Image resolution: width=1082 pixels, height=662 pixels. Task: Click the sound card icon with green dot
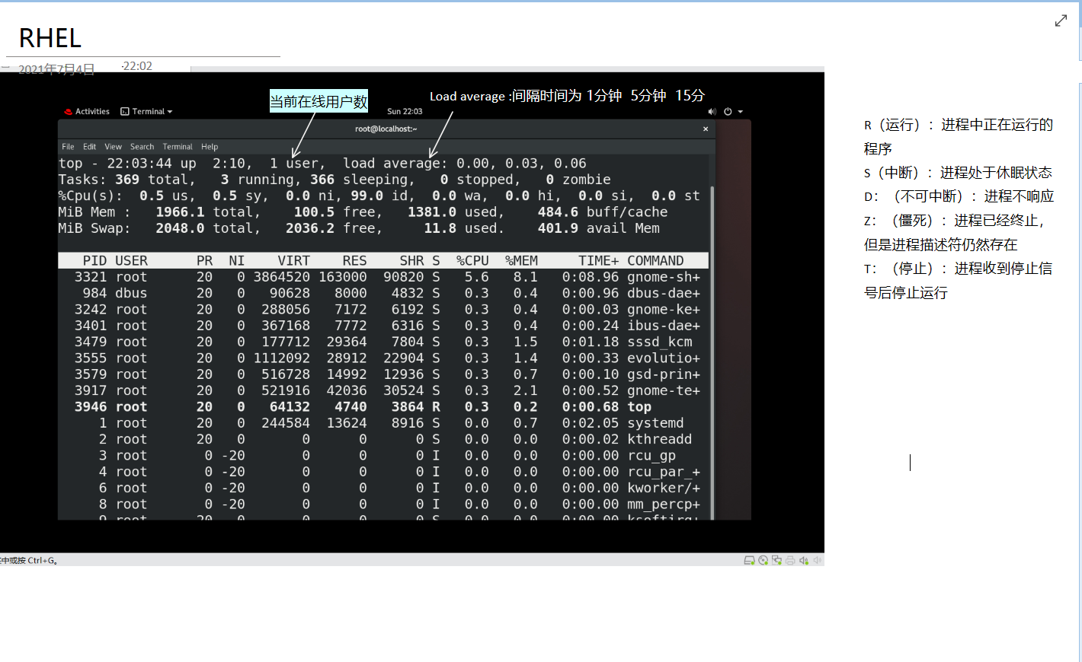[x=804, y=561]
